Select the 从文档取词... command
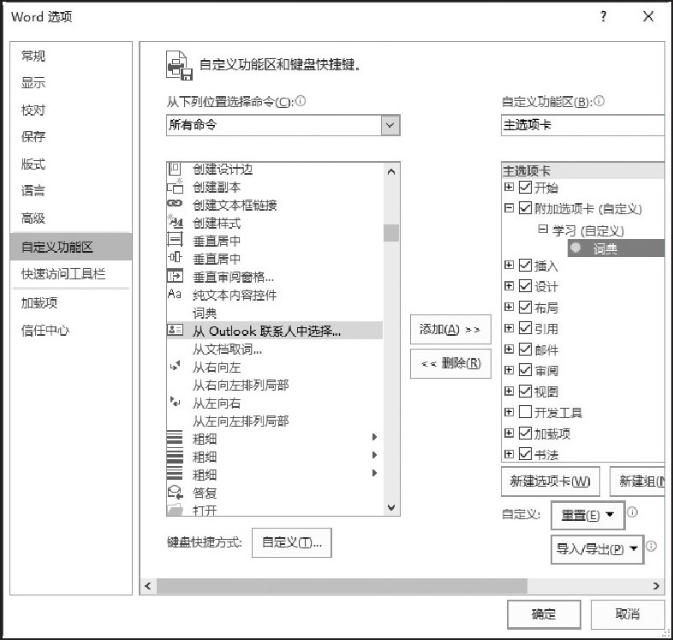The image size is (673, 640). [x=274, y=349]
